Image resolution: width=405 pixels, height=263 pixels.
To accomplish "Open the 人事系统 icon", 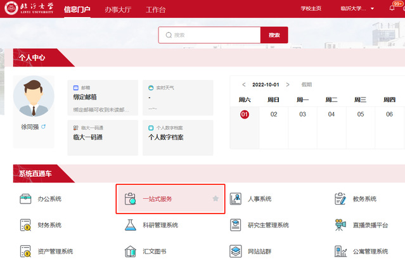I will pos(236,199).
